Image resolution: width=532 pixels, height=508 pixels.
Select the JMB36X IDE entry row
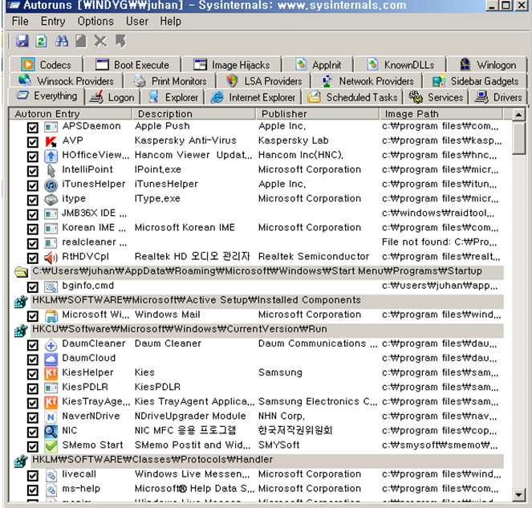[x=259, y=213]
